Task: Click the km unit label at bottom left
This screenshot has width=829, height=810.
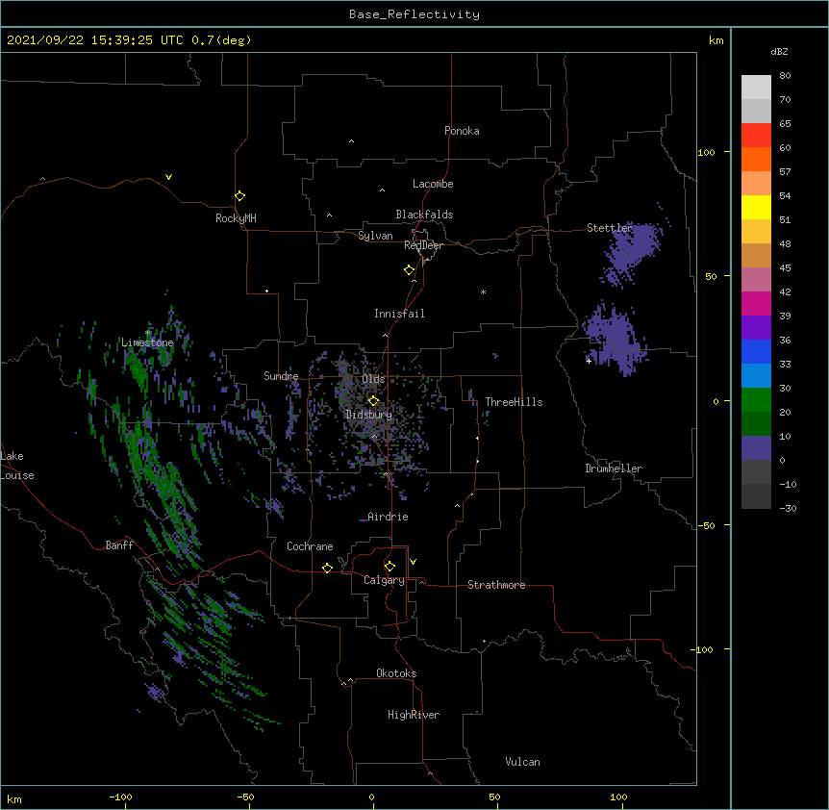Action: click(x=14, y=799)
